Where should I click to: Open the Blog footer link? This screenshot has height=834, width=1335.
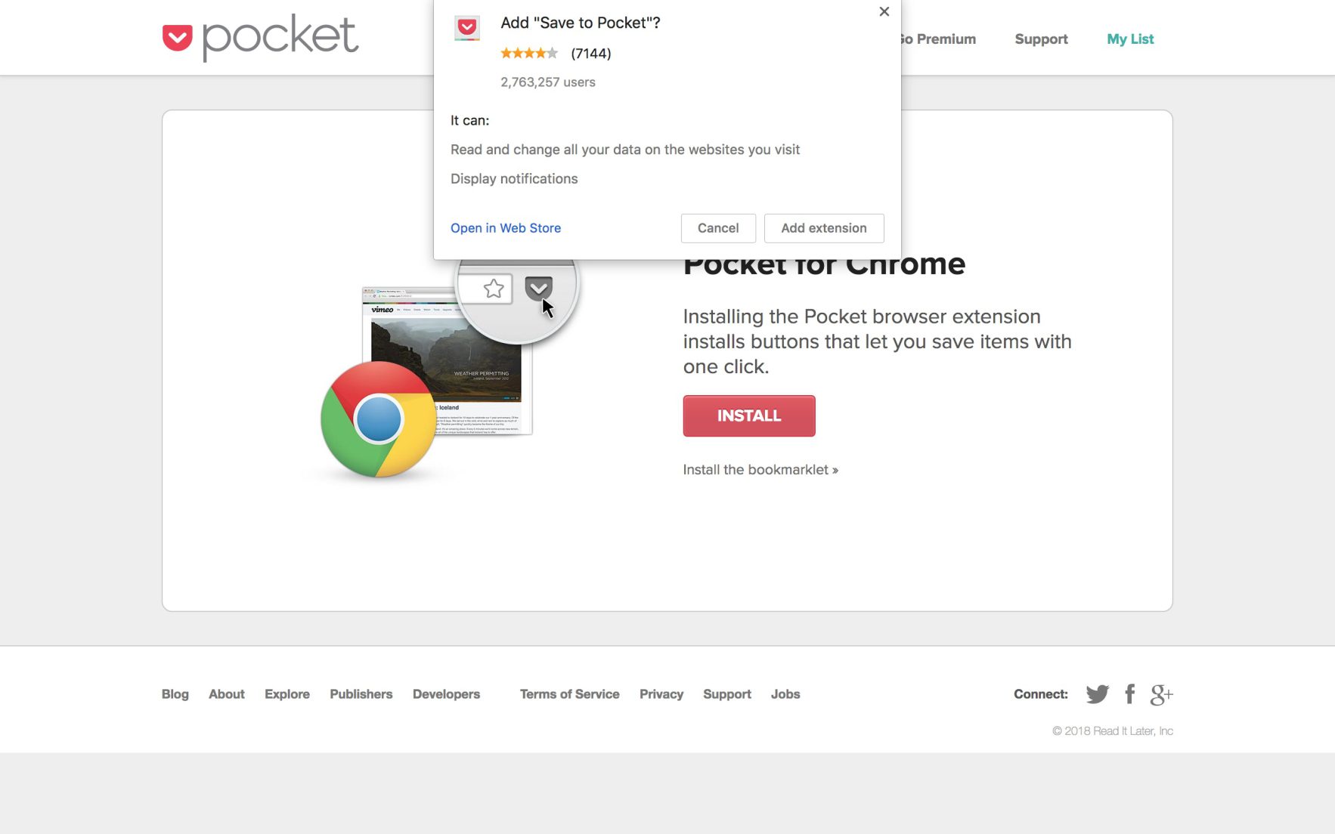click(x=175, y=694)
